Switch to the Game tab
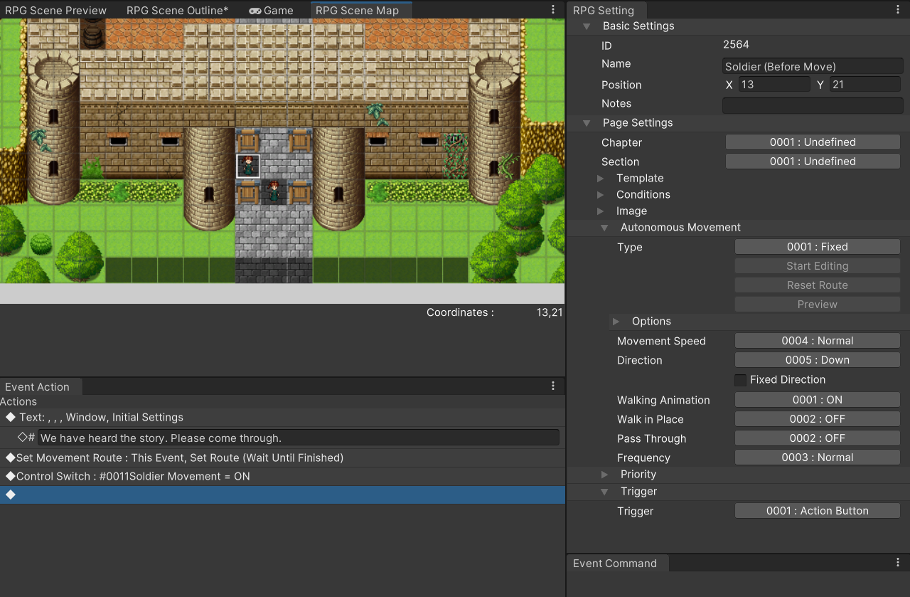This screenshot has width=910, height=597. (271, 10)
